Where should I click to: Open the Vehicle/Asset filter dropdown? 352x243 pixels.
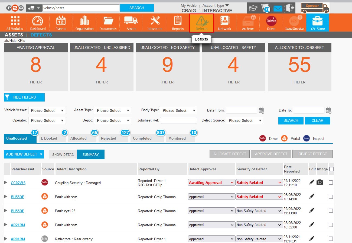click(x=47, y=110)
